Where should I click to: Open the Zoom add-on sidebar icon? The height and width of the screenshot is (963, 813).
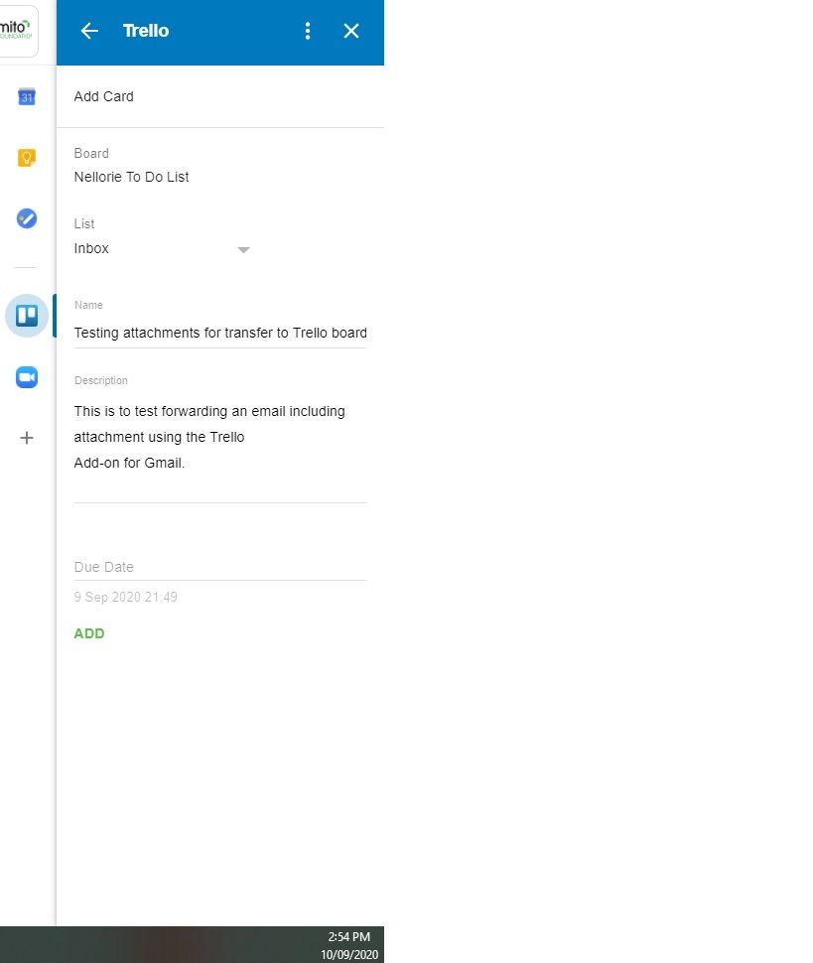tap(27, 377)
